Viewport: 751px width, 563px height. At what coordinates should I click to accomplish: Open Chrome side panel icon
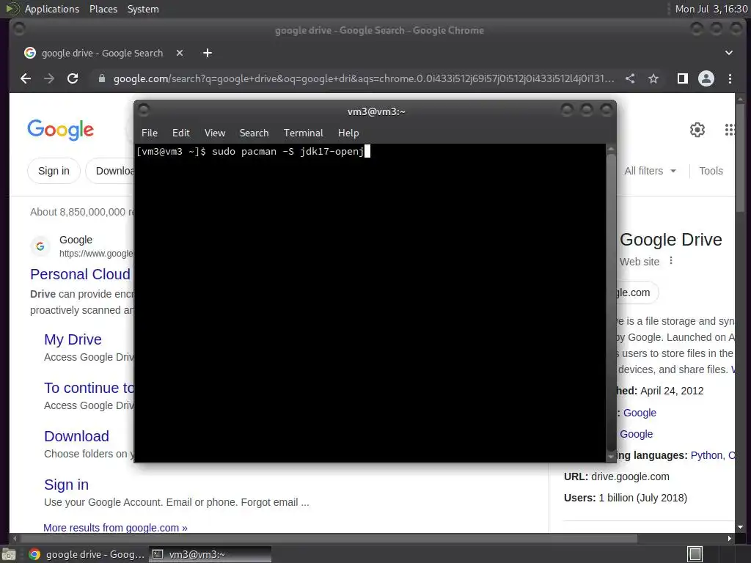(683, 78)
